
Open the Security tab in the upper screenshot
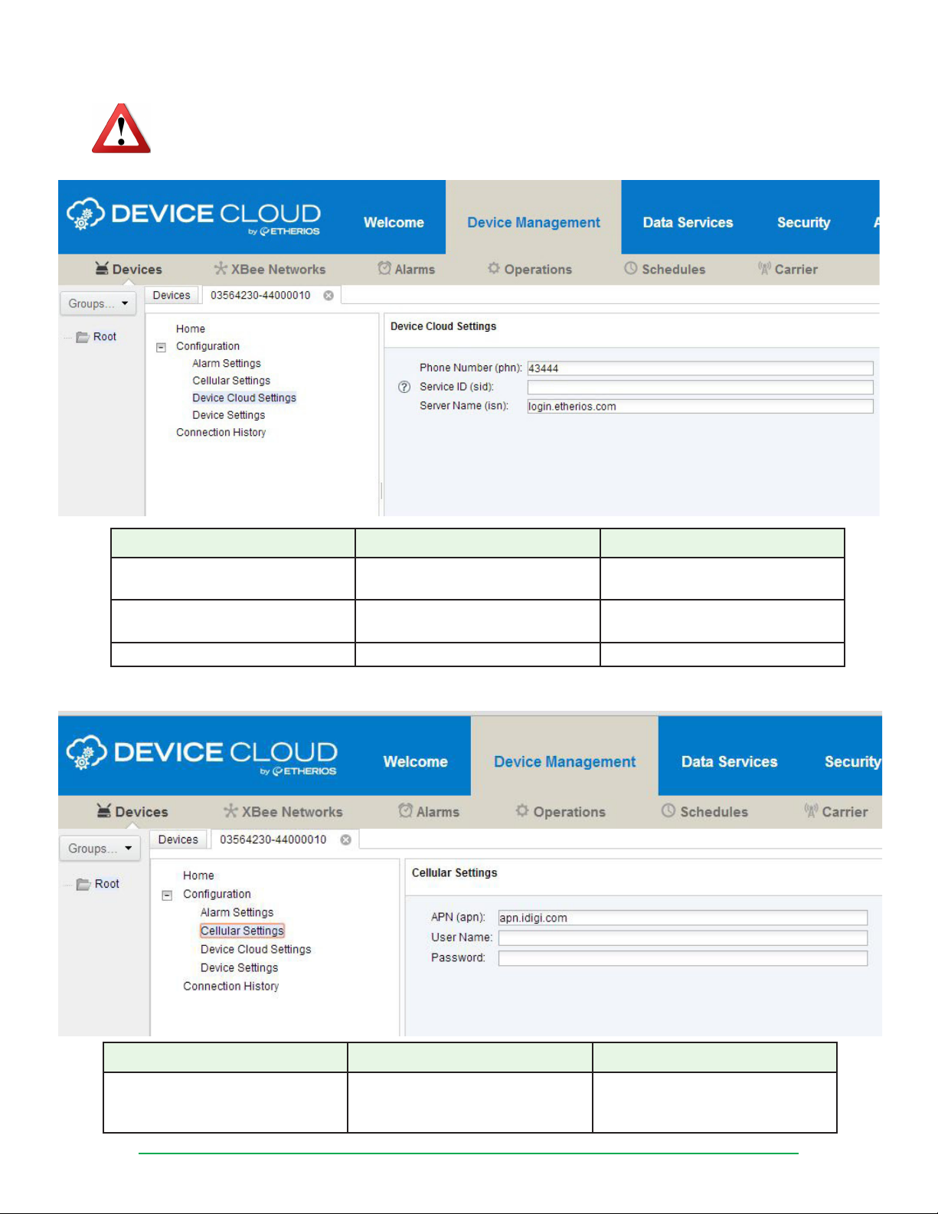pyautogui.click(x=804, y=222)
